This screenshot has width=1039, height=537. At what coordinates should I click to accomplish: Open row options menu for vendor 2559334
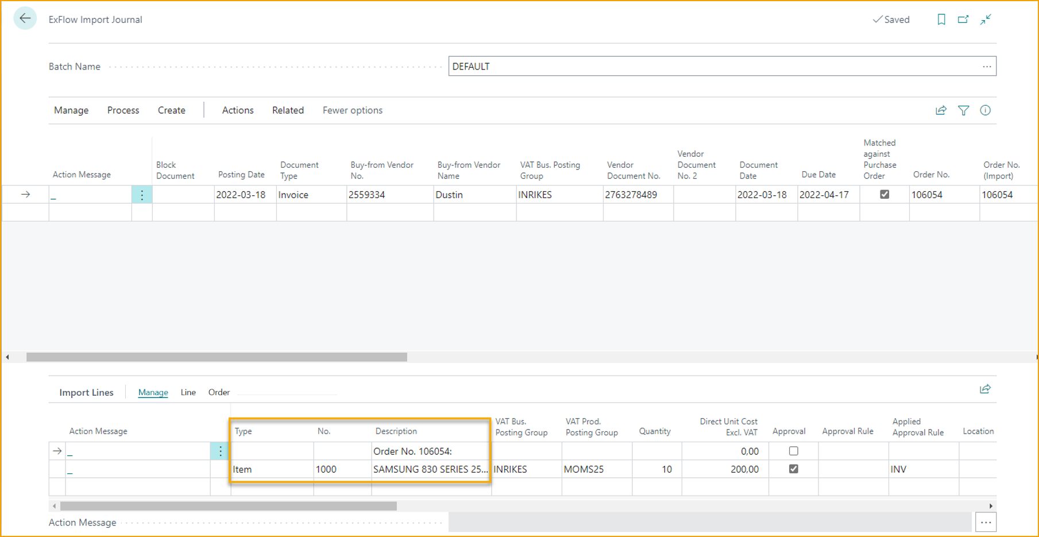141,194
